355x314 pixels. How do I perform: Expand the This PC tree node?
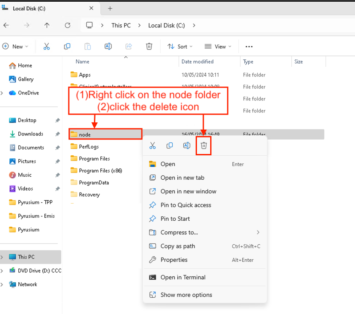(2, 257)
